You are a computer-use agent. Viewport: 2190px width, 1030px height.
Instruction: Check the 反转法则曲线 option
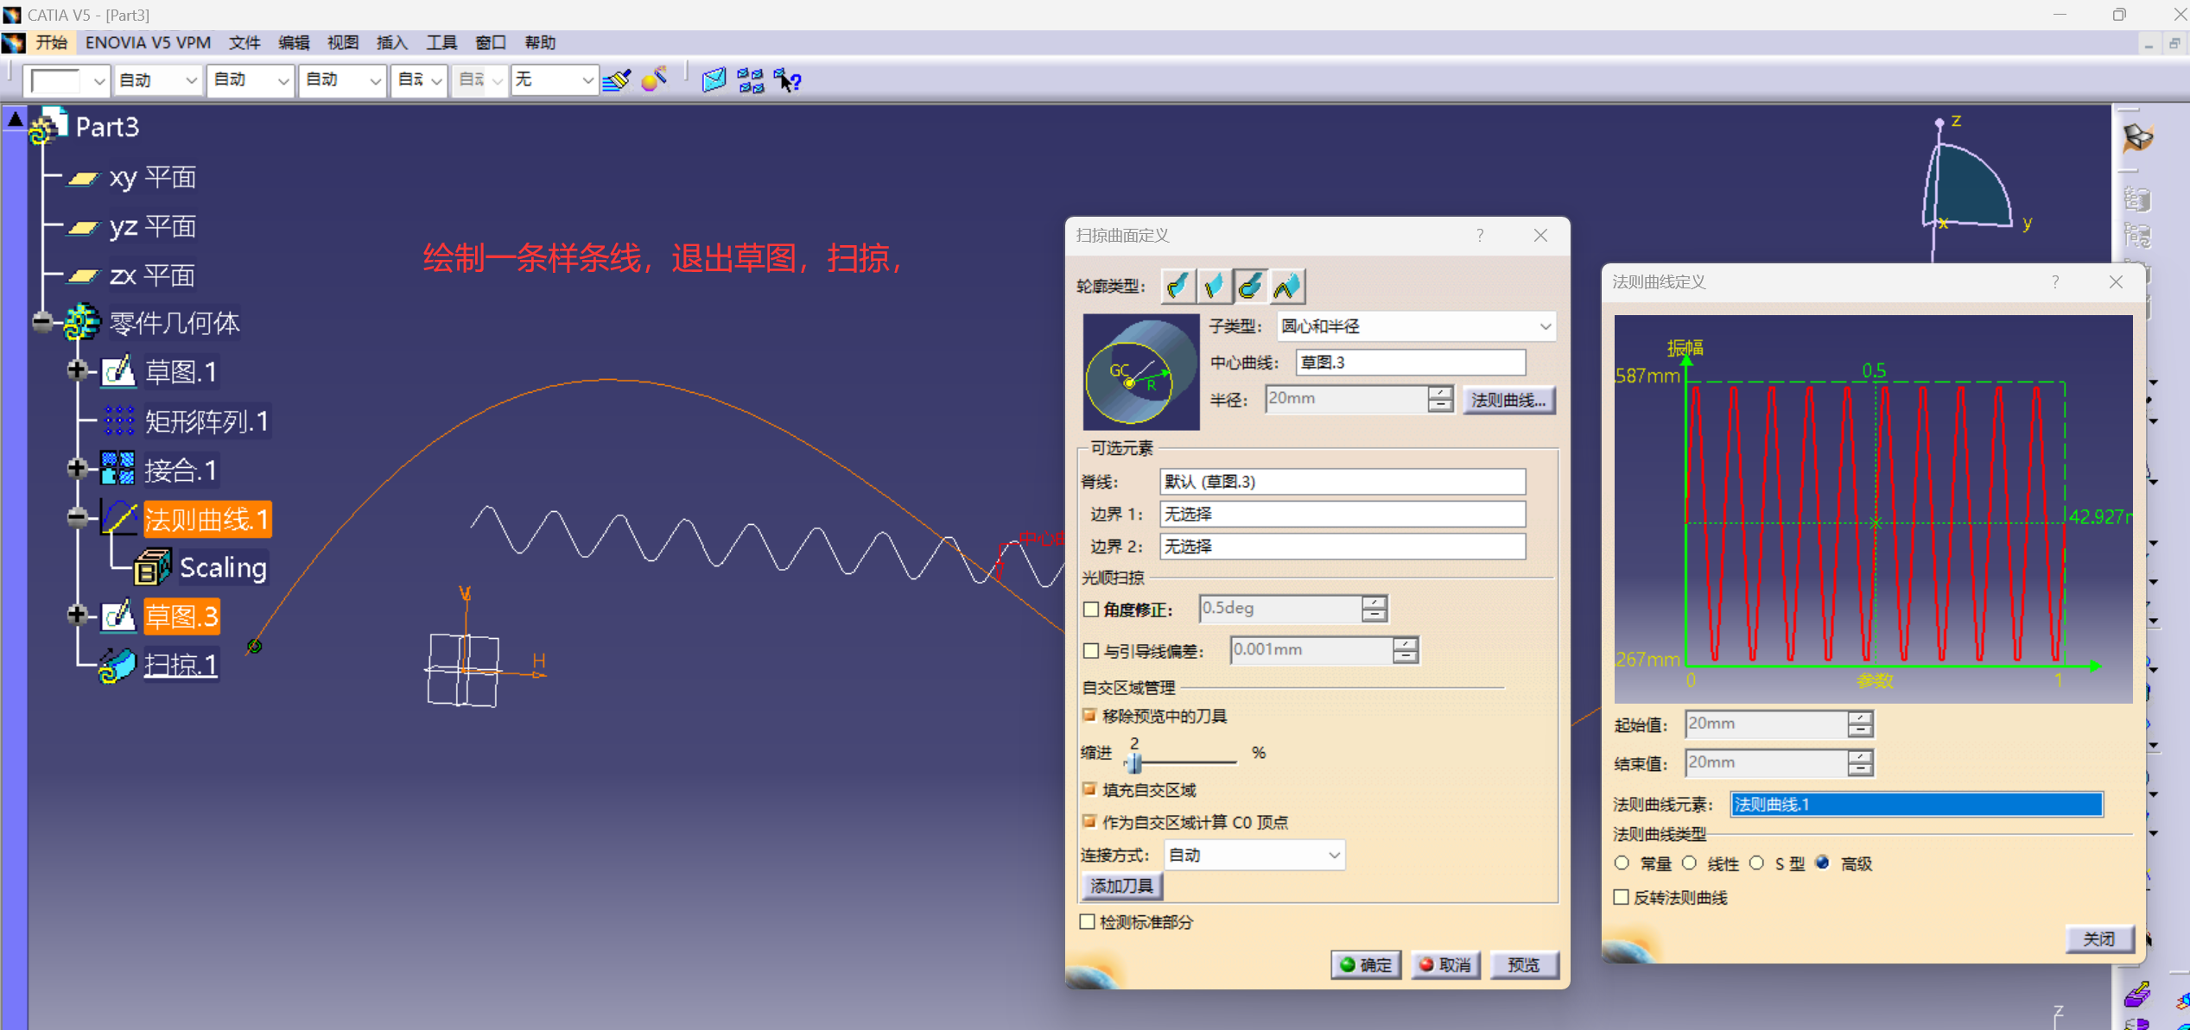1622,897
